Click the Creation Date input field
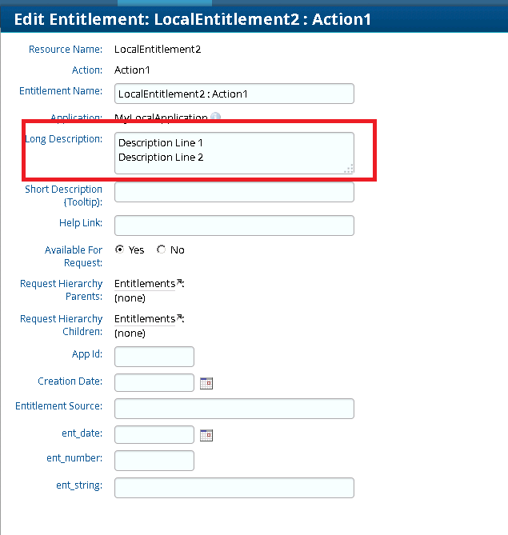This screenshot has height=535, width=508. tap(154, 382)
